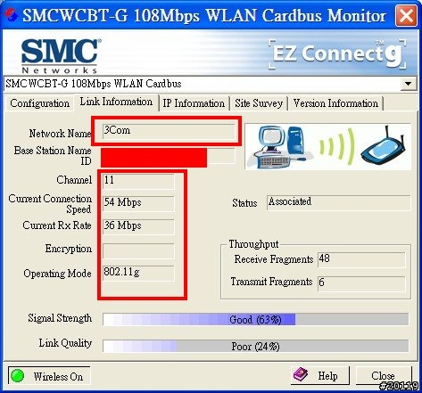422x393 pixels.
Task: Click the Close button
Action: 384,376
